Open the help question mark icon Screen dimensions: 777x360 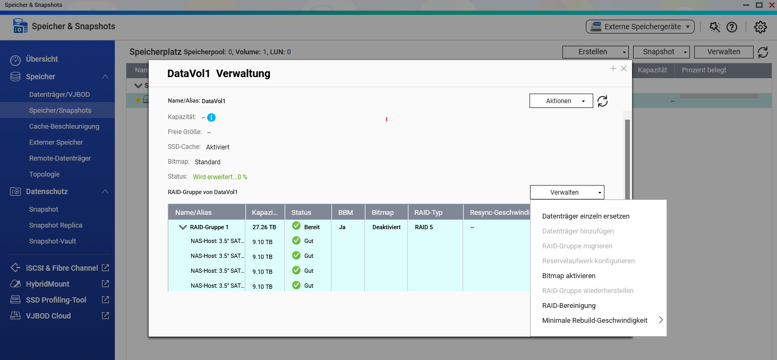tap(732, 27)
